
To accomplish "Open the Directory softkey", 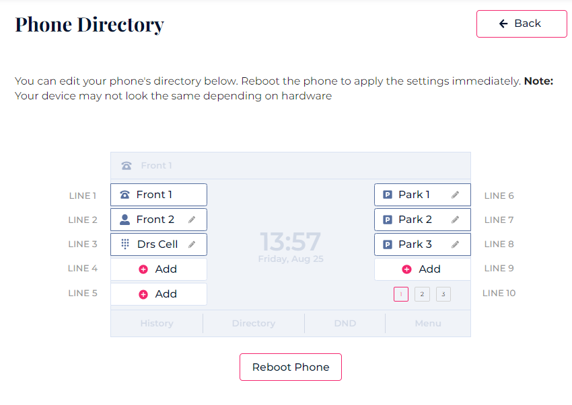I will (x=254, y=323).
